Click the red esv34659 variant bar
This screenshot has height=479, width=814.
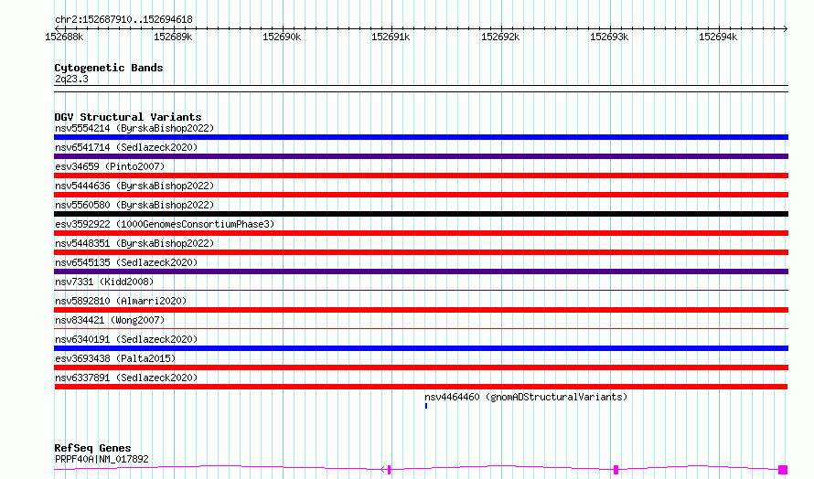421,176
